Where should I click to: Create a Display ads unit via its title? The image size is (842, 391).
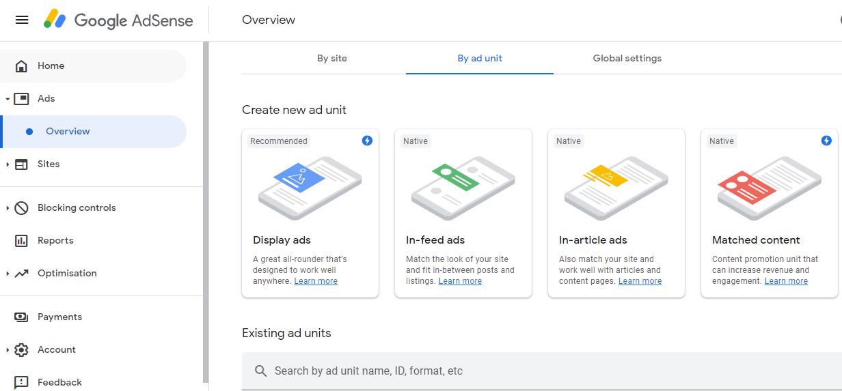pos(282,240)
